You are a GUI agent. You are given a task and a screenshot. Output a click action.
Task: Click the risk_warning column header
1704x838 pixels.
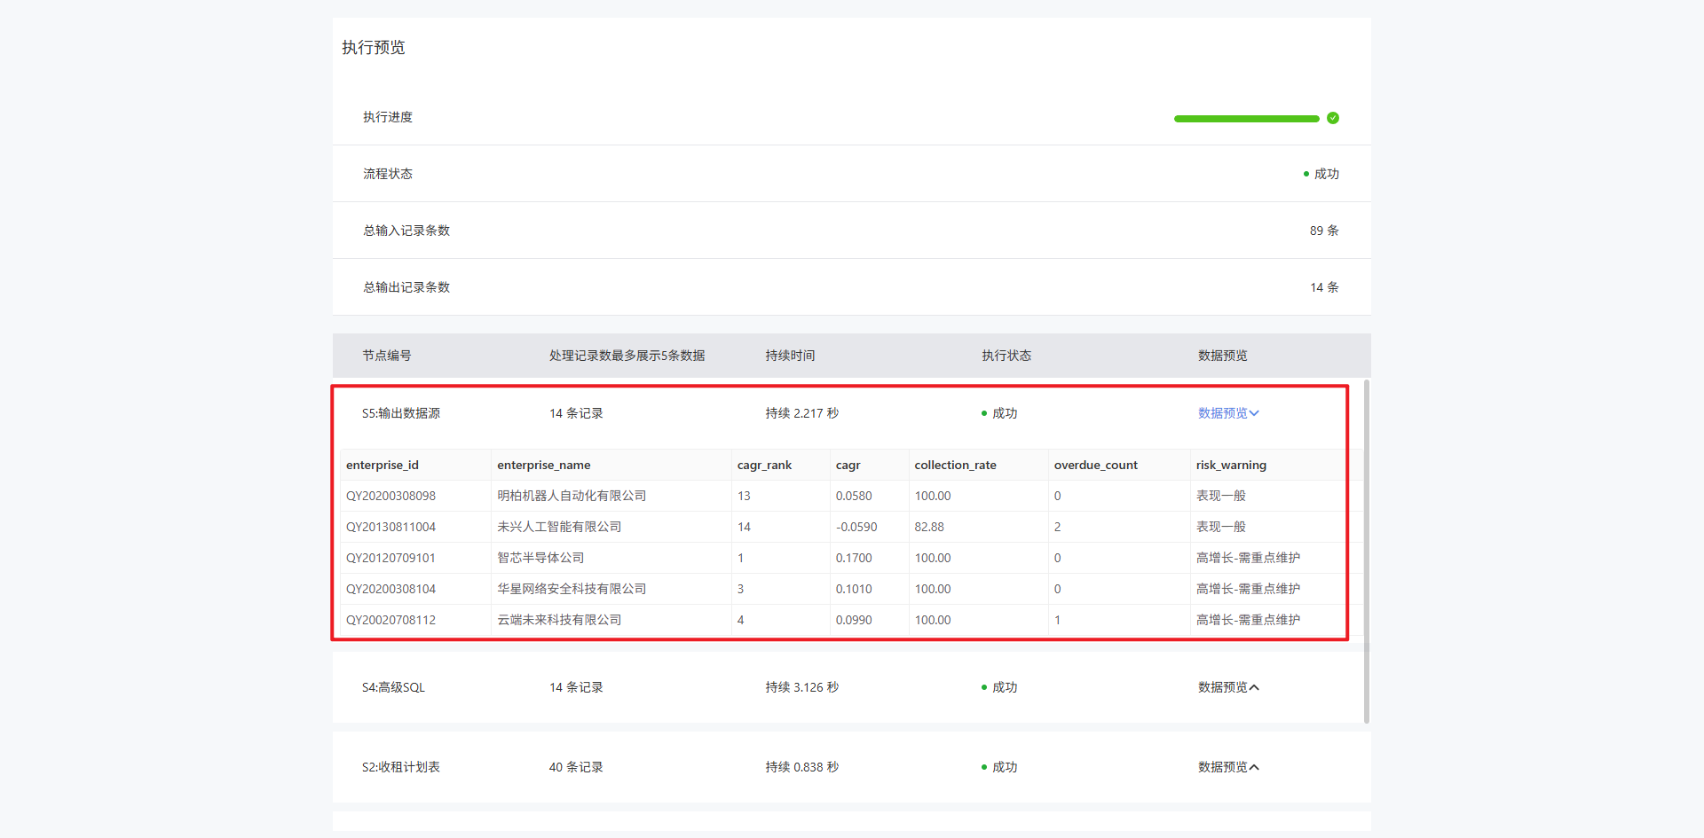click(1231, 465)
